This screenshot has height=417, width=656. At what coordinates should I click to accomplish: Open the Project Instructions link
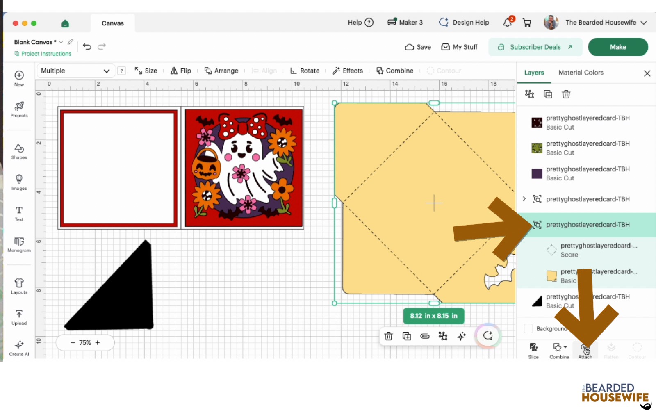click(x=43, y=54)
